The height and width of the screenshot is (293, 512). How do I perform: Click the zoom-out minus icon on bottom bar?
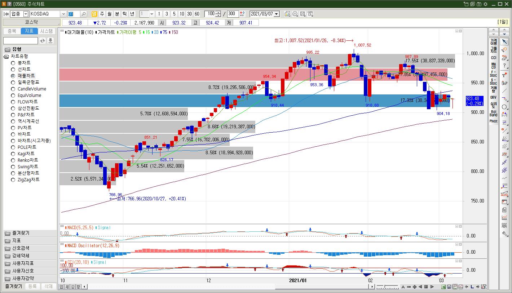(x=409, y=287)
